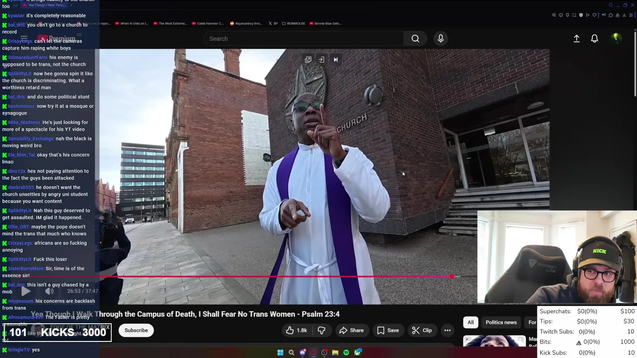The image size is (637, 358).
Task: Open the X 'BP' bookmark
Action: (x=273, y=23)
